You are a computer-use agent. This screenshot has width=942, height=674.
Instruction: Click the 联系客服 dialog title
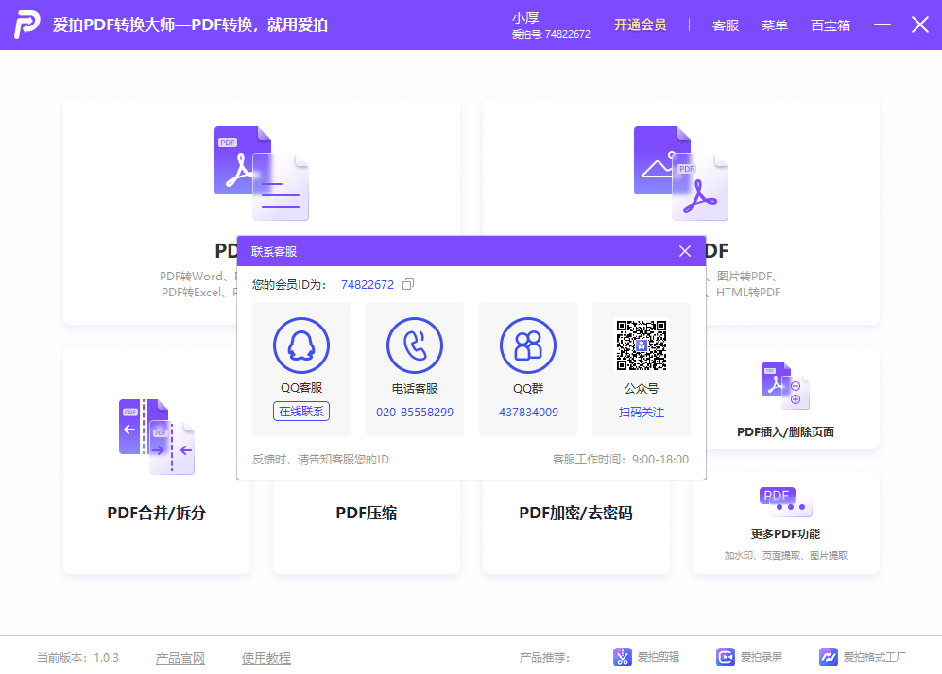pyautogui.click(x=274, y=251)
